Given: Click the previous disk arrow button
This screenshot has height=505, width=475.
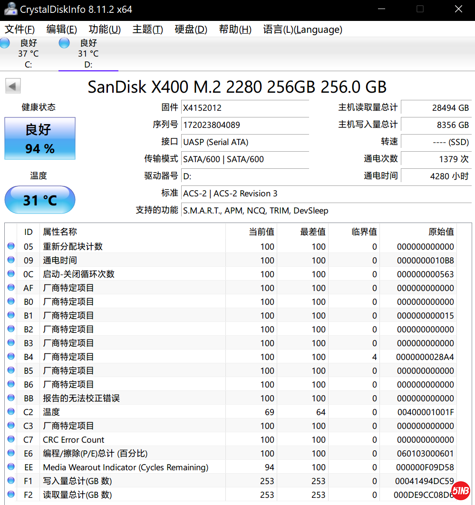Looking at the screenshot, I should [x=13, y=87].
